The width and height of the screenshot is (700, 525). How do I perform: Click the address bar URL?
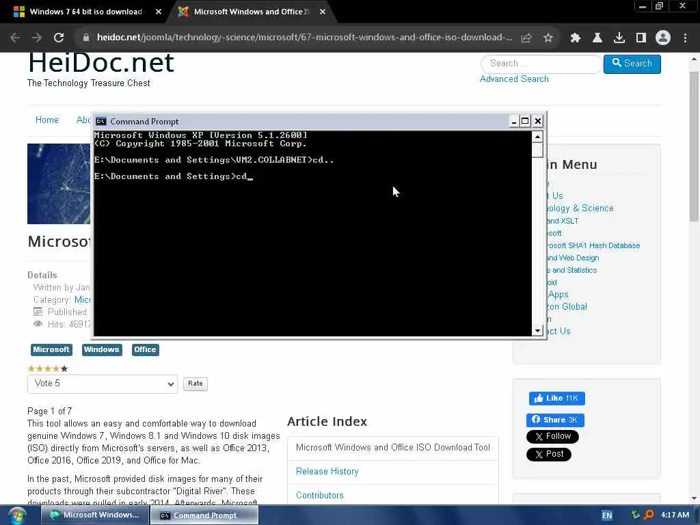click(304, 38)
